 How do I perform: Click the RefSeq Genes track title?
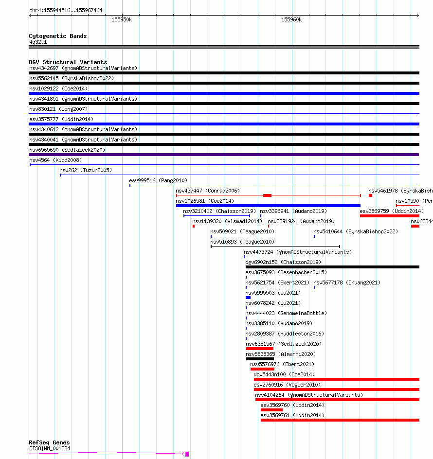click(x=49, y=442)
